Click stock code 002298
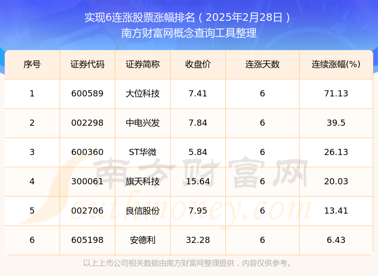The width and height of the screenshot is (378, 276). point(87,123)
